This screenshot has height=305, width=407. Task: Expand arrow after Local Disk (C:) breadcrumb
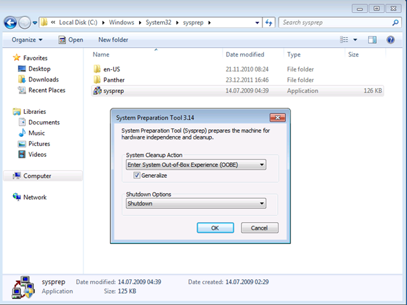click(103, 23)
